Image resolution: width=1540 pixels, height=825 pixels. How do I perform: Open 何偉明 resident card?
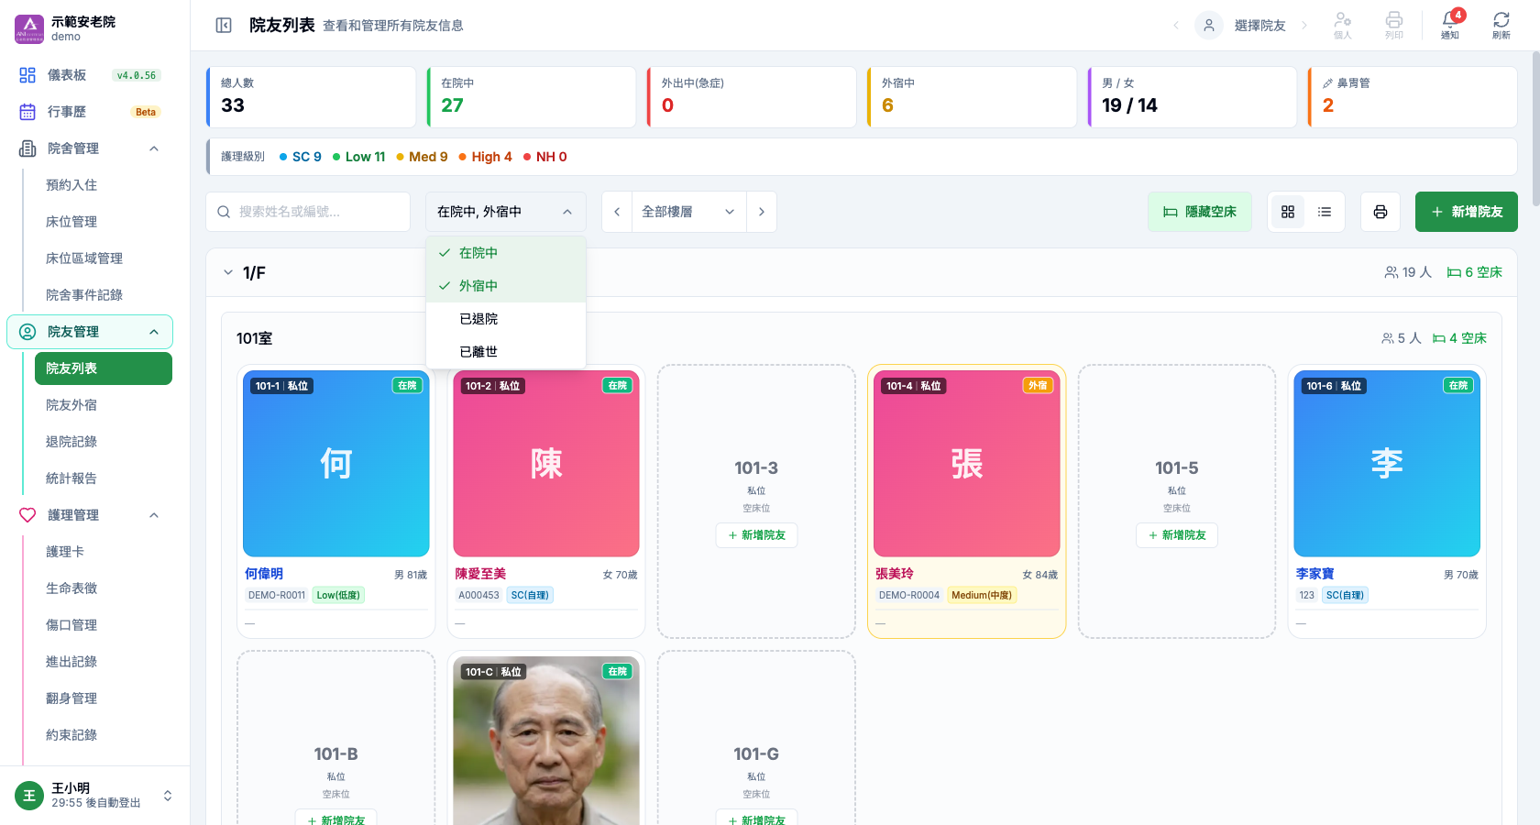335,501
